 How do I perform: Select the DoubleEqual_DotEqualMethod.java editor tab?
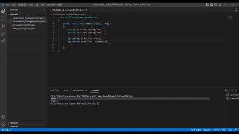[68, 10]
